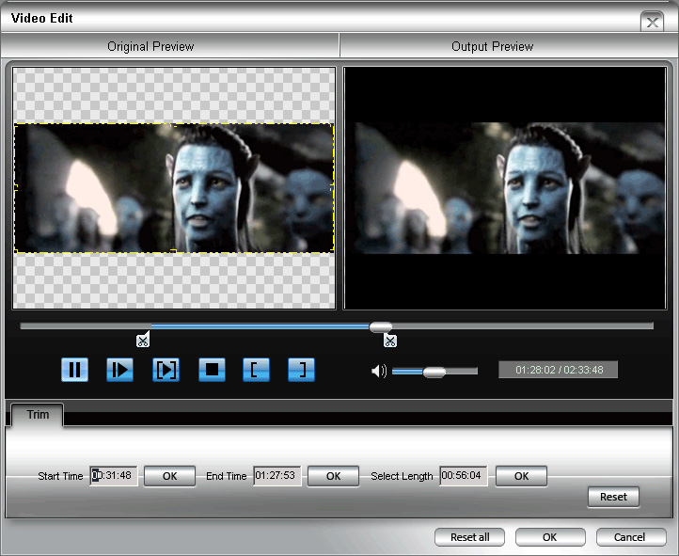The width and height of the screenshot is (679, 556).
Task: Play the selected trim section button
Action: pos(166,370)
